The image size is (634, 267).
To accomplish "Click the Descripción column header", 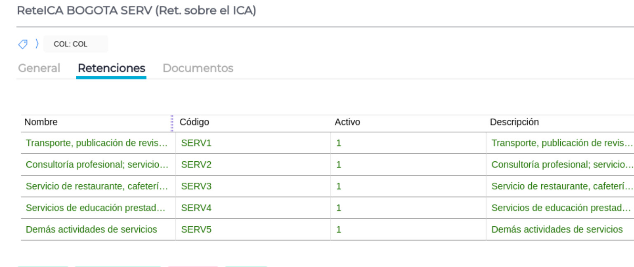I will (x=514, y=122).
